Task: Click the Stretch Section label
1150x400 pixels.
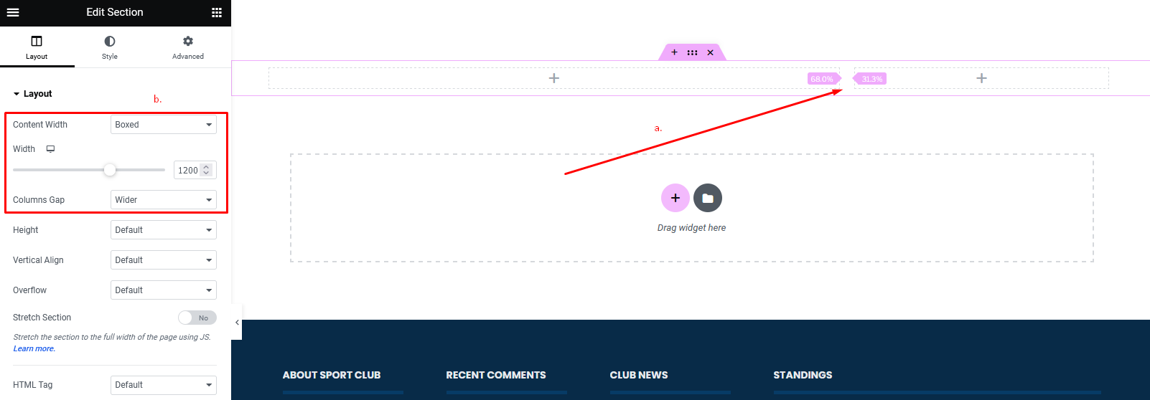Action: click(x=42, y=318)
